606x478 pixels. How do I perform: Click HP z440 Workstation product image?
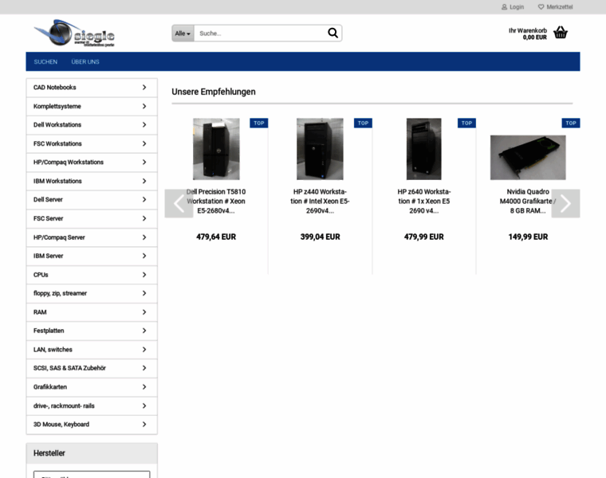click(x=320, y=149)
